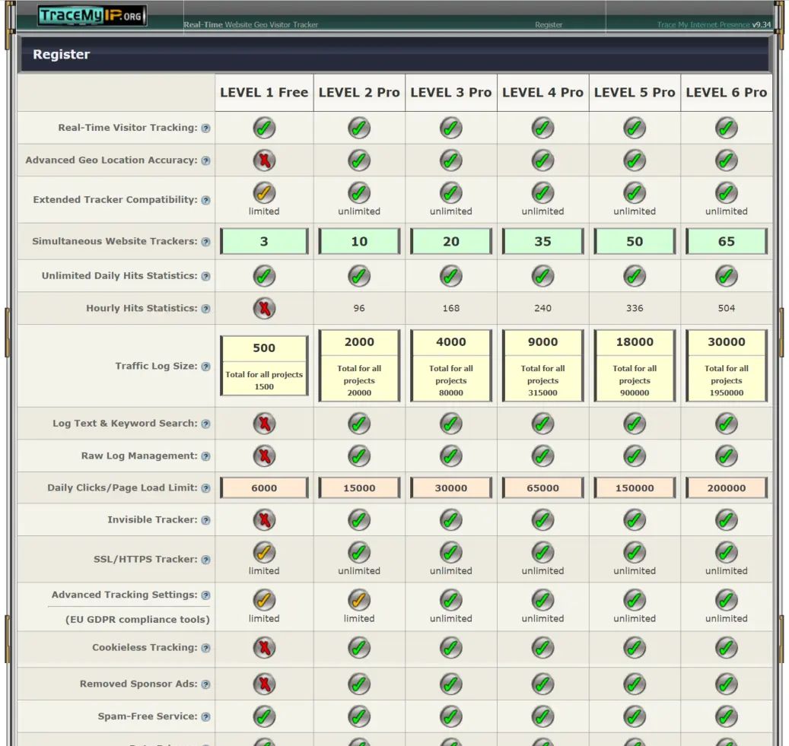Image resolution: width=789 pixels, height=746 pixels.
Task: Click Level 2 daily clicks limit 15000
Action: 359,488
